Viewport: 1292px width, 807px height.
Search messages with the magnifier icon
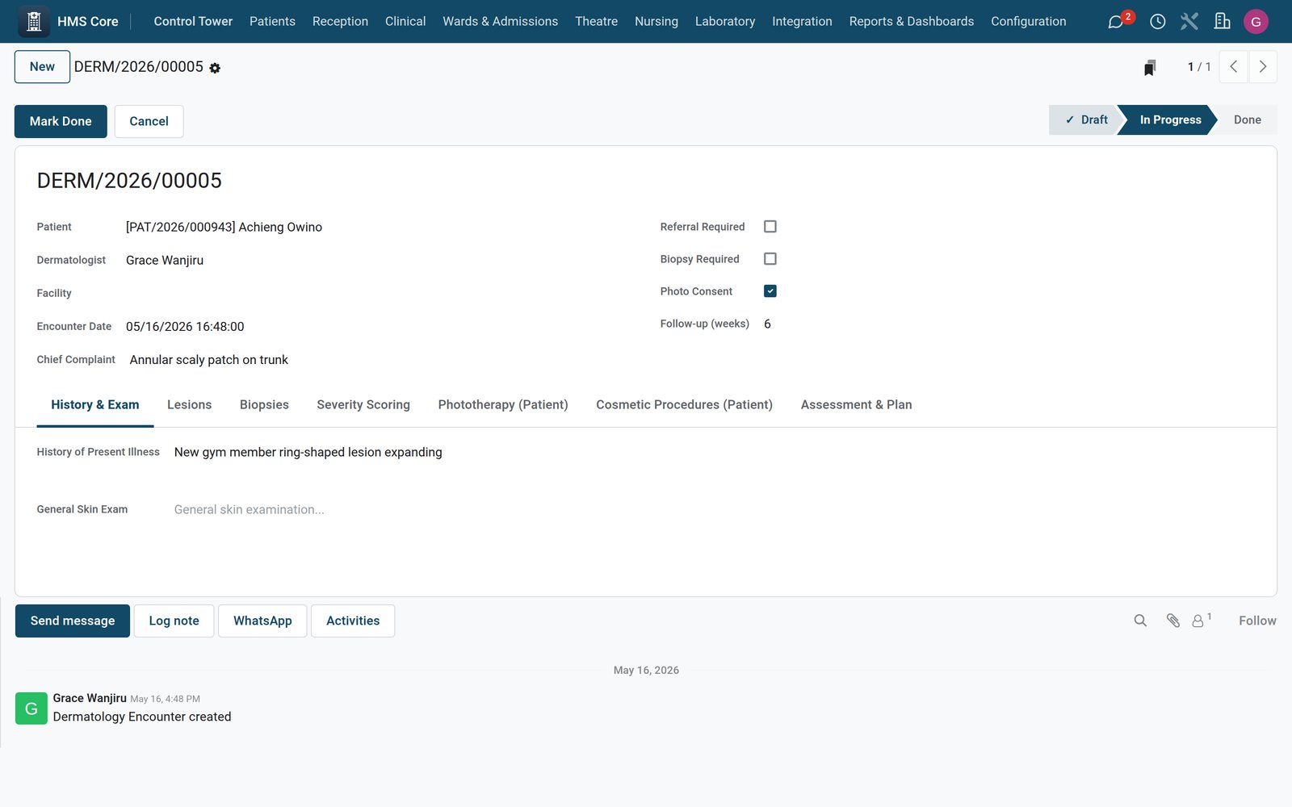tap(1140, 621)
